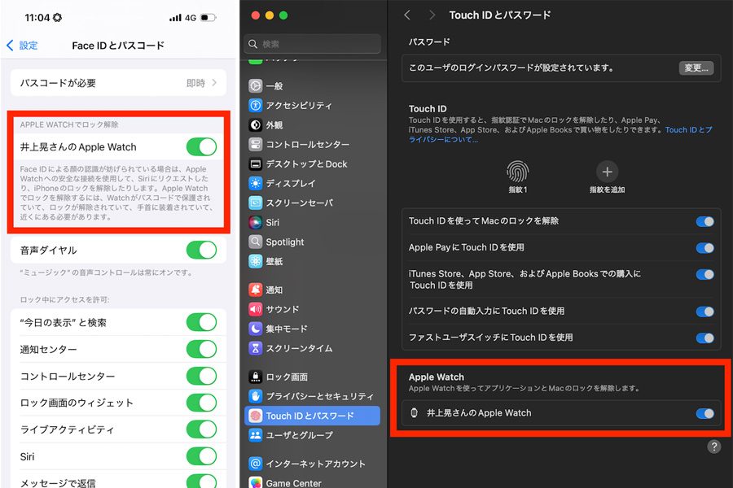Open ロック画面 settings pane

pos(312,377)
